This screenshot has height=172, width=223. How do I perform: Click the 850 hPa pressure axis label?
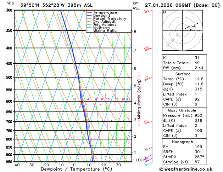(x=9, y=147)
